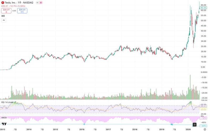Select the tMDD indicator label
This screenshot has width=210, height=131.
tap(4, 117)
